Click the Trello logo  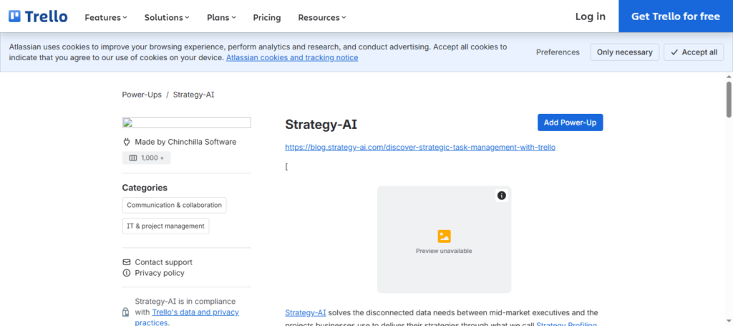(38, 17)
